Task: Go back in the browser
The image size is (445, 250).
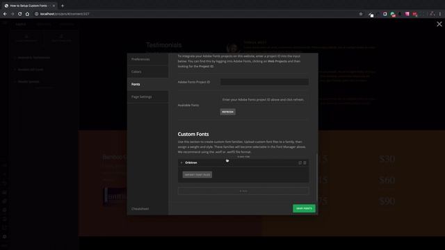Action: click(5, 14)
